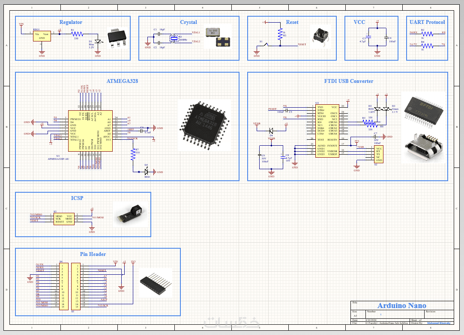Select capacitor C5 on RESET line

[x=287, y=110]
